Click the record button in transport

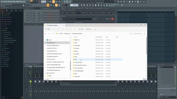pyautogui.click(x=40, y=2)
